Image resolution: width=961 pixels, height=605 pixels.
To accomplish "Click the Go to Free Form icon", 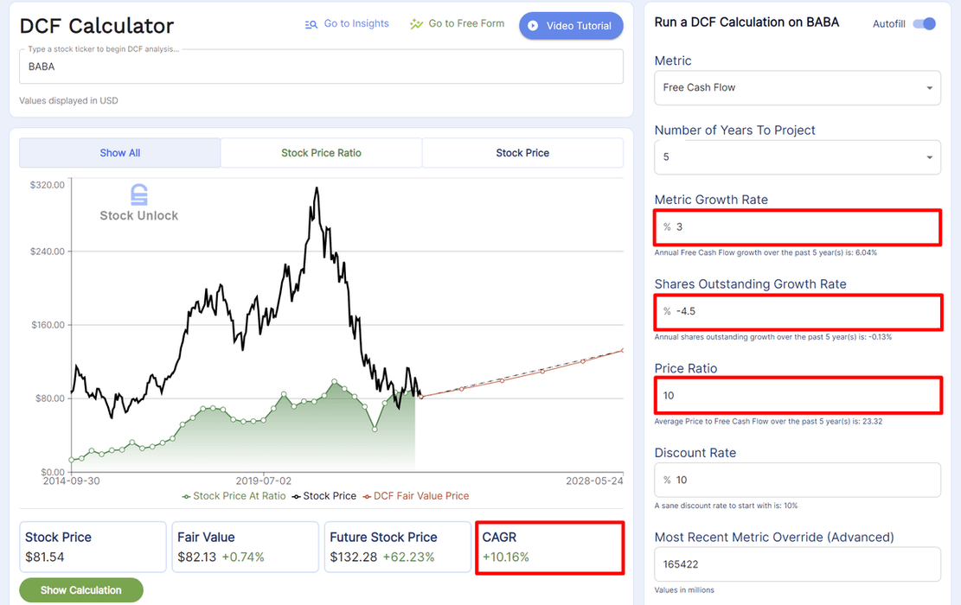I will pyautogui.click(x=416, y=24).
